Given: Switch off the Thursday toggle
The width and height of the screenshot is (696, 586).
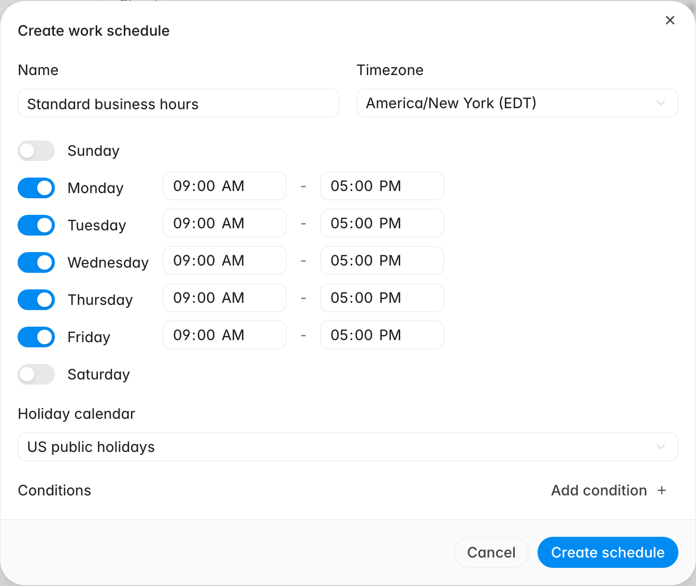Looking at the screenshot, I should pyautogui.click(x=36, y=300).
